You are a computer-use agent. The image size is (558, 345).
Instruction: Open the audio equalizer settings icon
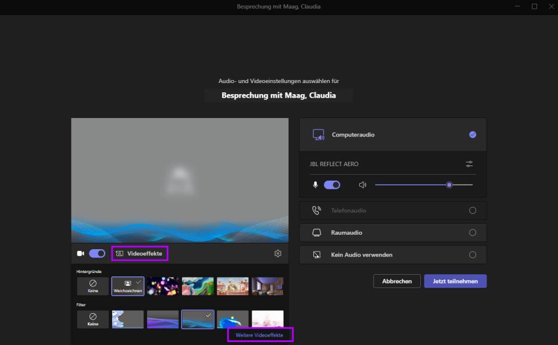point(469,164)
